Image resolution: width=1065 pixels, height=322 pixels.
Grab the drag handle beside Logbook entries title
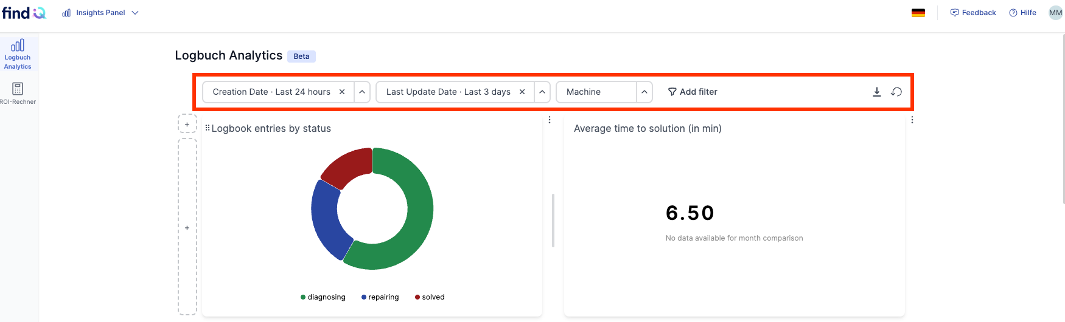click(x=208, y=128)
